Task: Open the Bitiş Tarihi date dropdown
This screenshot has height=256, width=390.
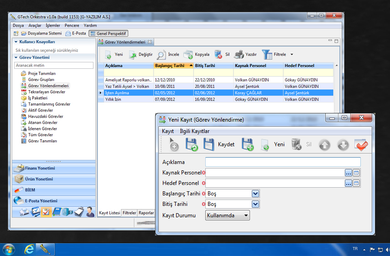Action: (255, 204)
